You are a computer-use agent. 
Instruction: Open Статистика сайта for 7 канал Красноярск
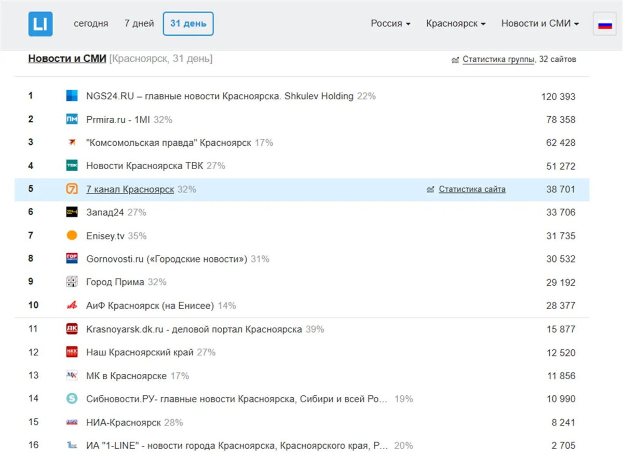[472, 189]
